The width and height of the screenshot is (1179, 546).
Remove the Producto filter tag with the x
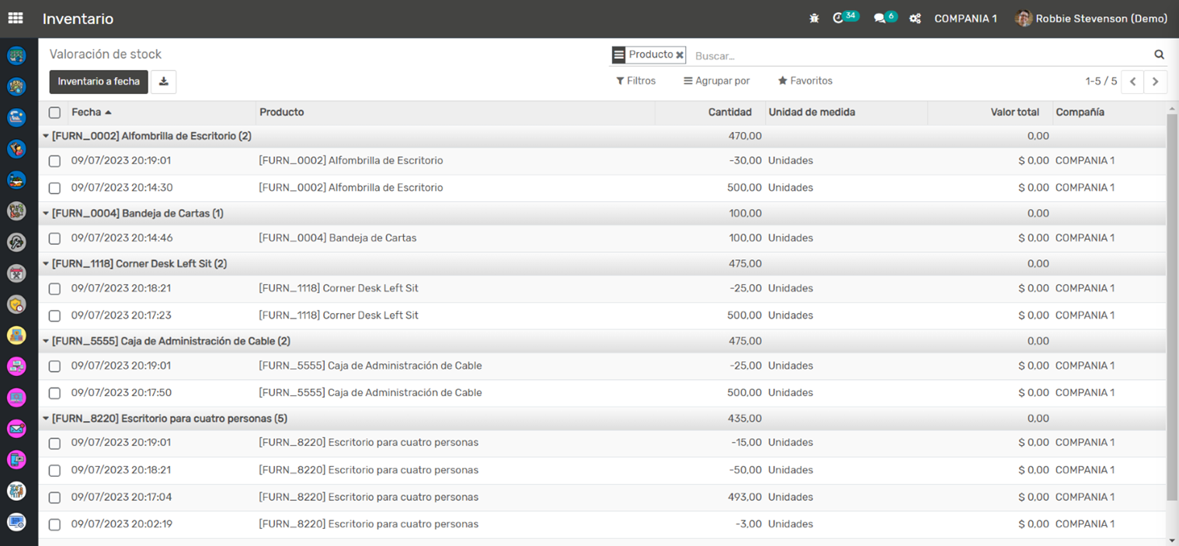point(680,55)
